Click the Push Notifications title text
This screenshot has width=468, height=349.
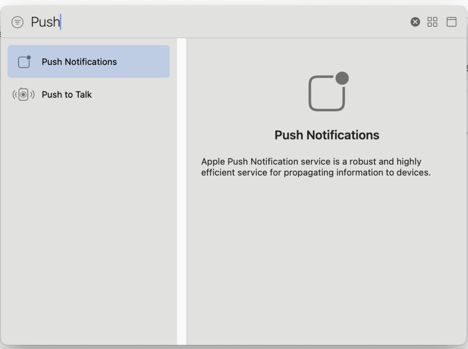(327, 135)
